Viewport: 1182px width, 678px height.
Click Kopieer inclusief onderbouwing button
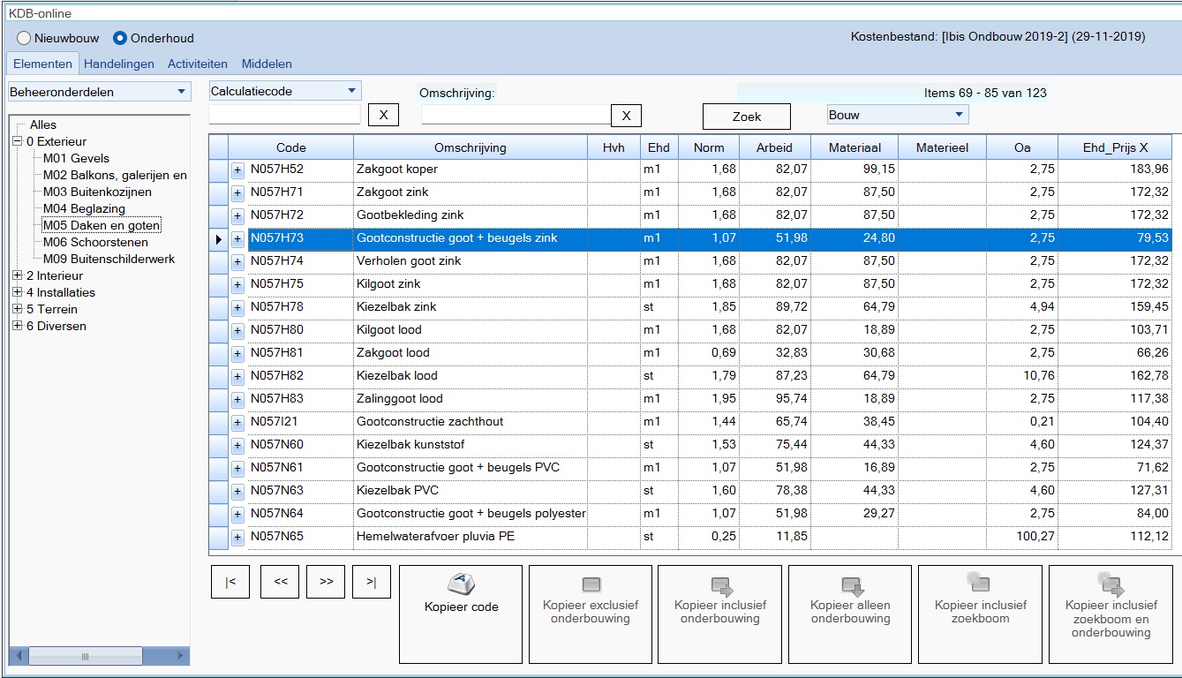720,614
